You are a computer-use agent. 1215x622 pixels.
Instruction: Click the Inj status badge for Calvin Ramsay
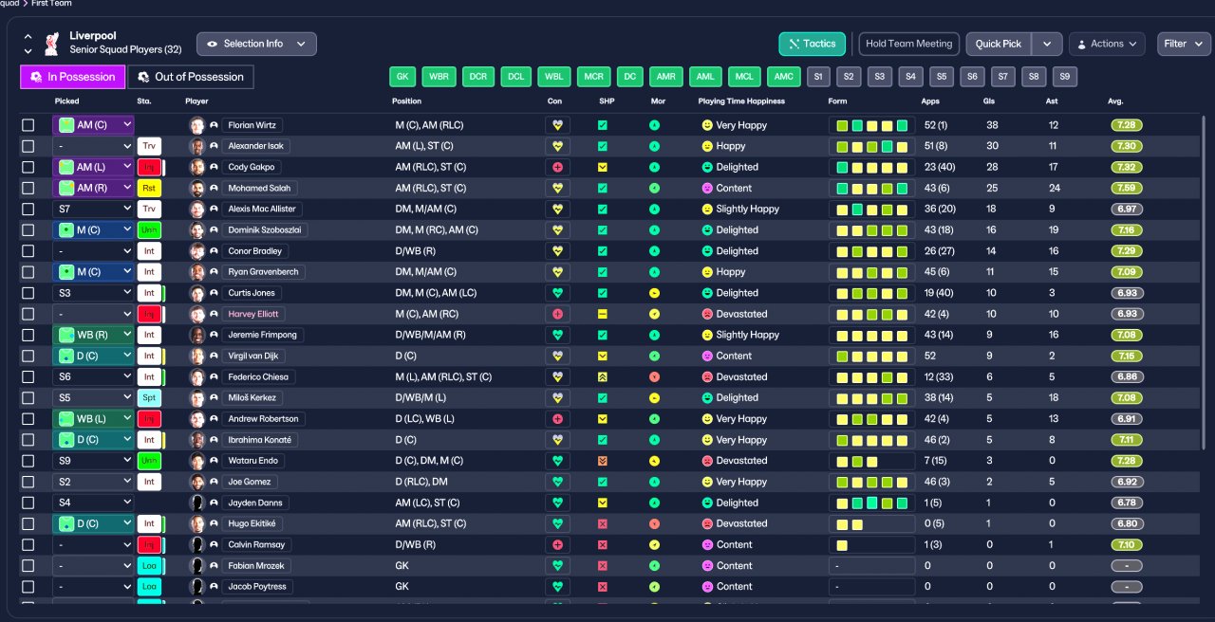point(149,544)
